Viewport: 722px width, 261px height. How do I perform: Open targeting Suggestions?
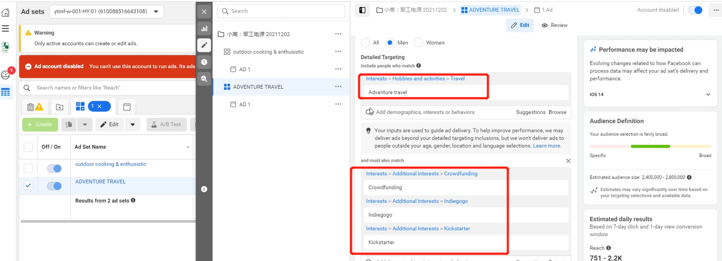coord(531,112)
